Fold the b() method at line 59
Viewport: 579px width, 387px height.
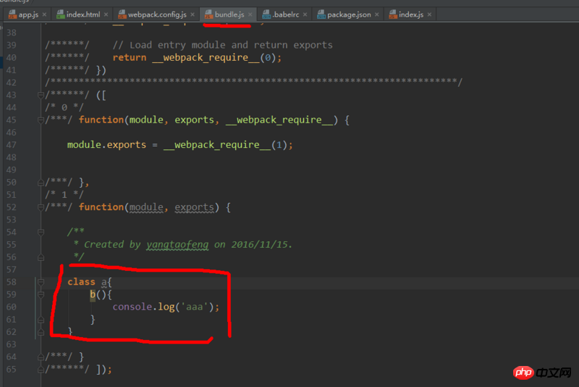pos(41,295)
